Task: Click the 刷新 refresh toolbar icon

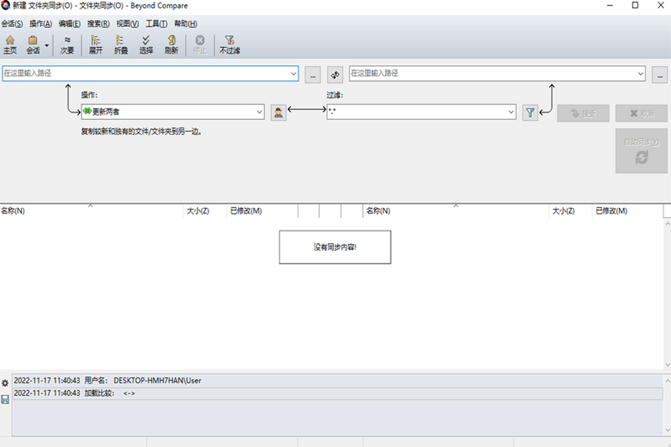Action: 171,45
